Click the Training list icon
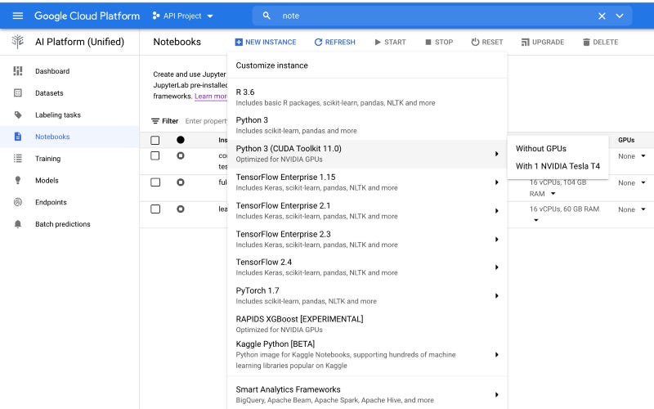 (17, 158)
